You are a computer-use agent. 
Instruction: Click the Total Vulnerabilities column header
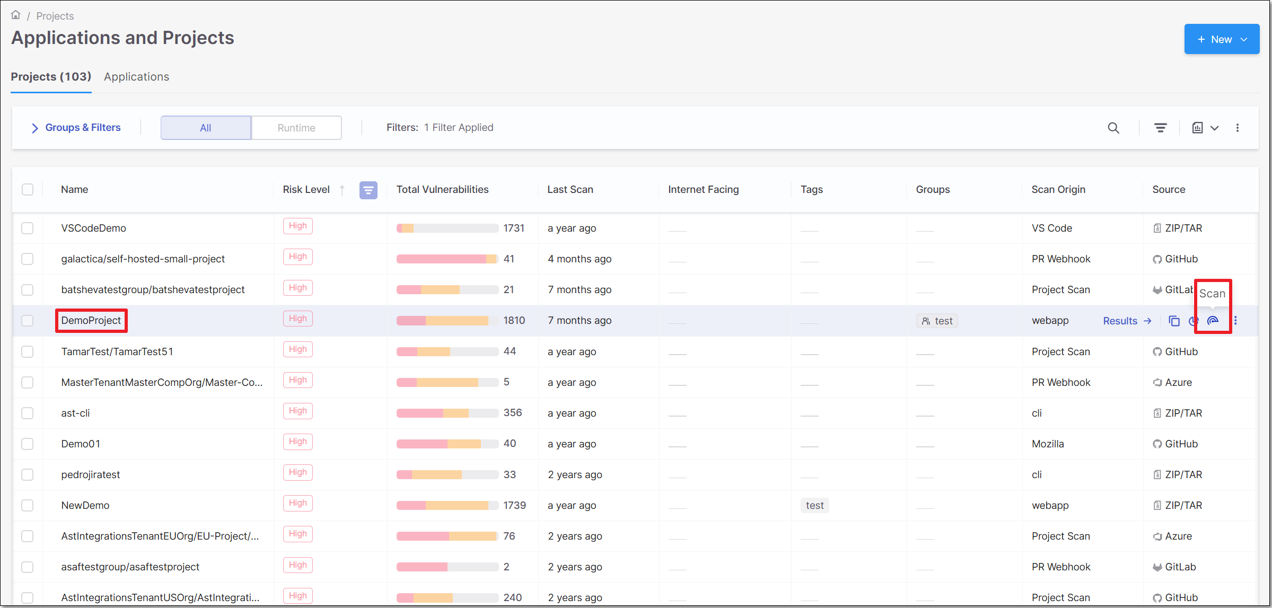coord(443,190)
